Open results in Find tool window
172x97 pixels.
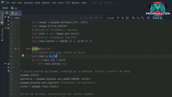click(127, 18)
